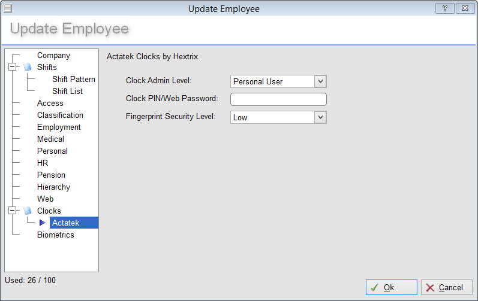Click the blue arrow beside Actatek
The height and width of the screenshot is (301, 478).
[x=43, y=223]
